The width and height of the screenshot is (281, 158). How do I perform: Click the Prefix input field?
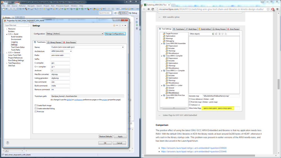pos(60,55)
